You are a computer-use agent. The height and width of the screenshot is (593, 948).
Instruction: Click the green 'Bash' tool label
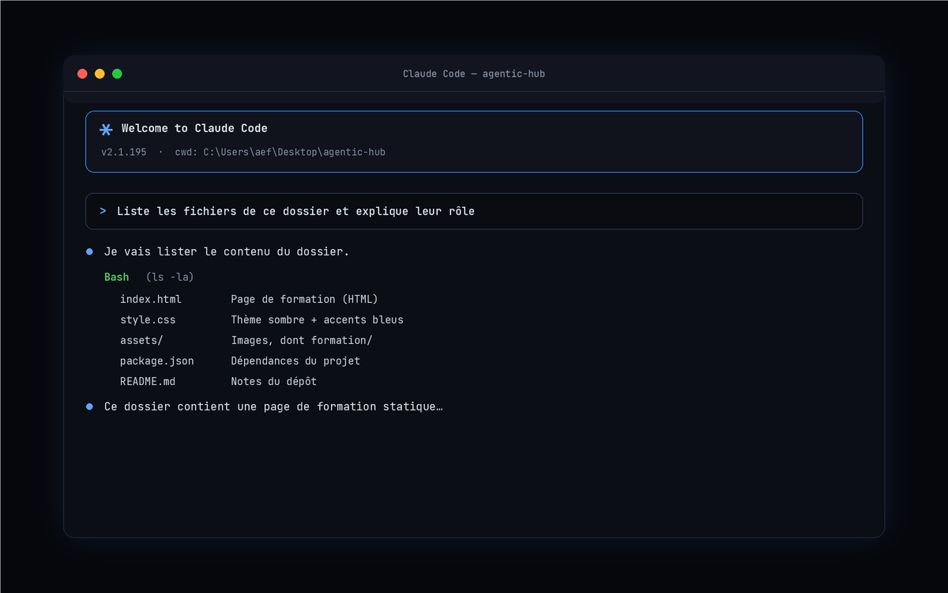tap(116, 277)
